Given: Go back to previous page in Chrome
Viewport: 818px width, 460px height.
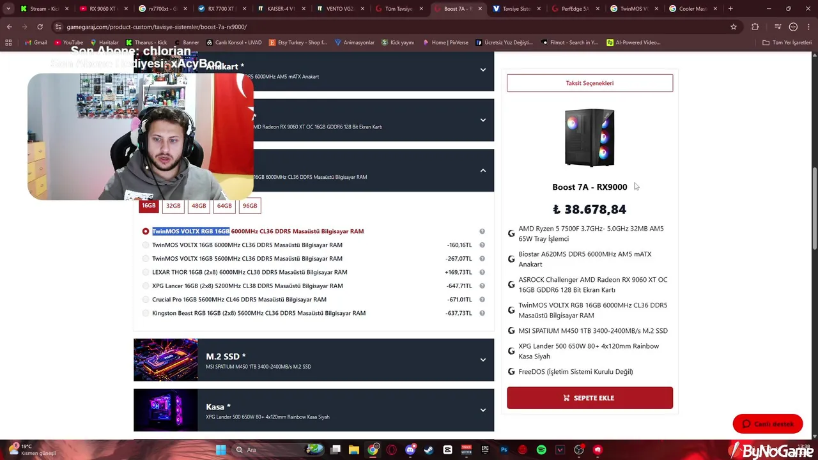Looking at the screenshot, I should coord(9,27).
